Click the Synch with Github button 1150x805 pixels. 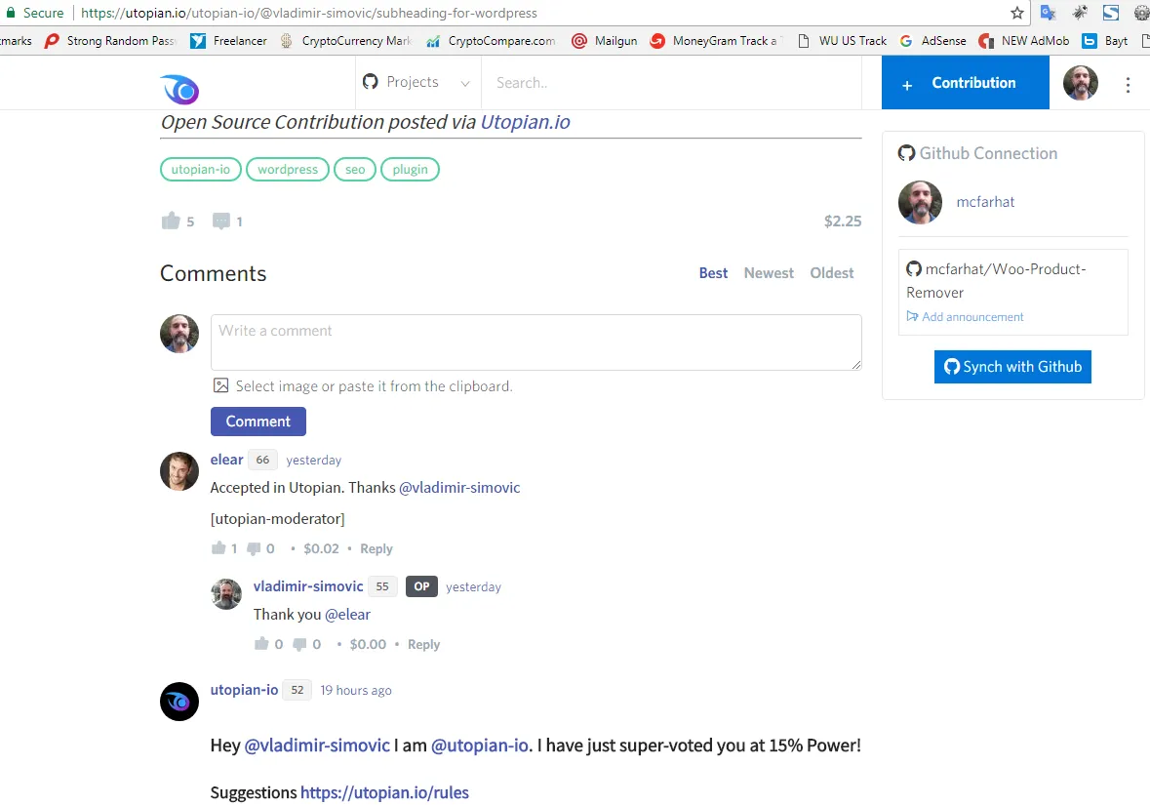[1012, 367]
